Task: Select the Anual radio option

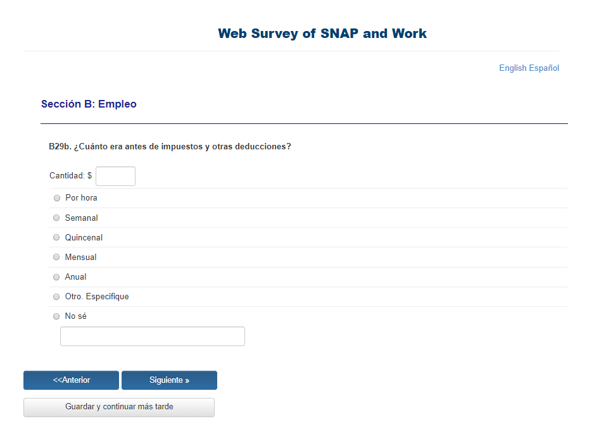Action: pyautogui.click(x=56, y=277)
